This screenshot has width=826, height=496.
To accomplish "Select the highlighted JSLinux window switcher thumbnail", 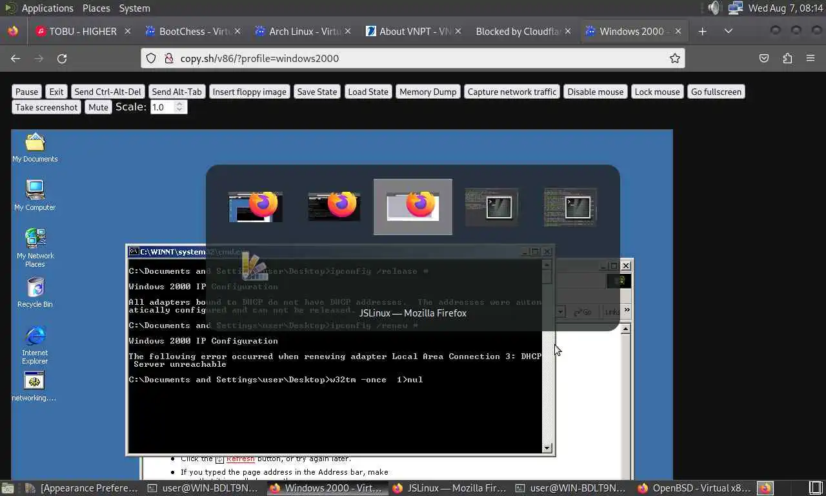I will (x=413, y=207).
